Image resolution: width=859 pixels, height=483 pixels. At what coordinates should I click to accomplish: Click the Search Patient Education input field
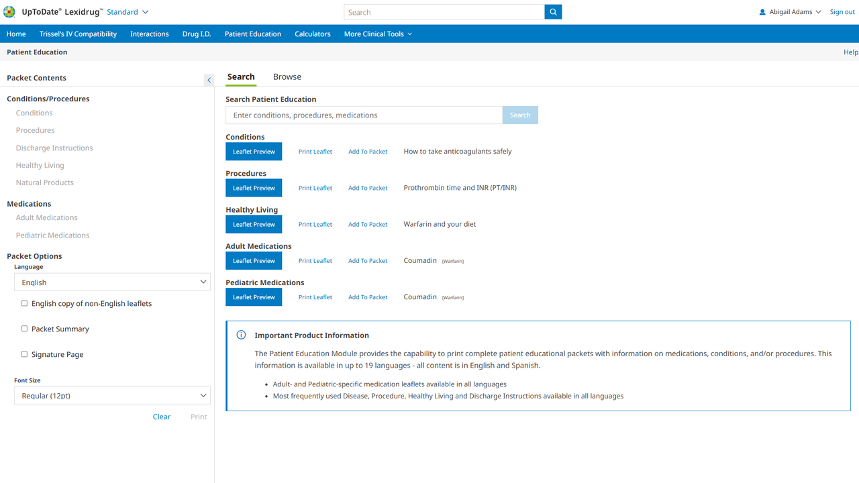click(364, 115)
